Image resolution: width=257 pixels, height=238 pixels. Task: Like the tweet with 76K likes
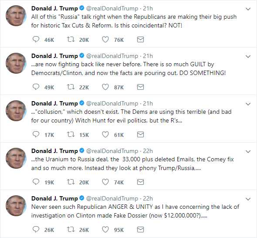105,39
